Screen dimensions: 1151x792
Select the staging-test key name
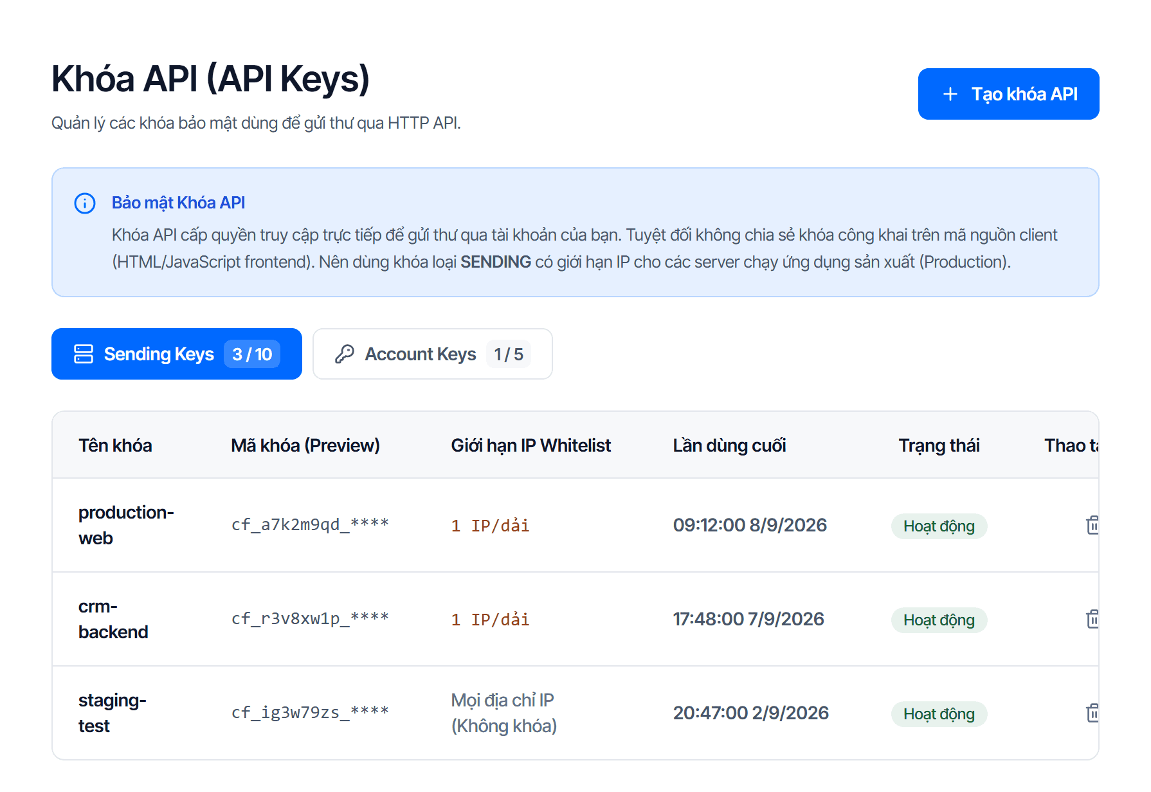tap(113, 713)
